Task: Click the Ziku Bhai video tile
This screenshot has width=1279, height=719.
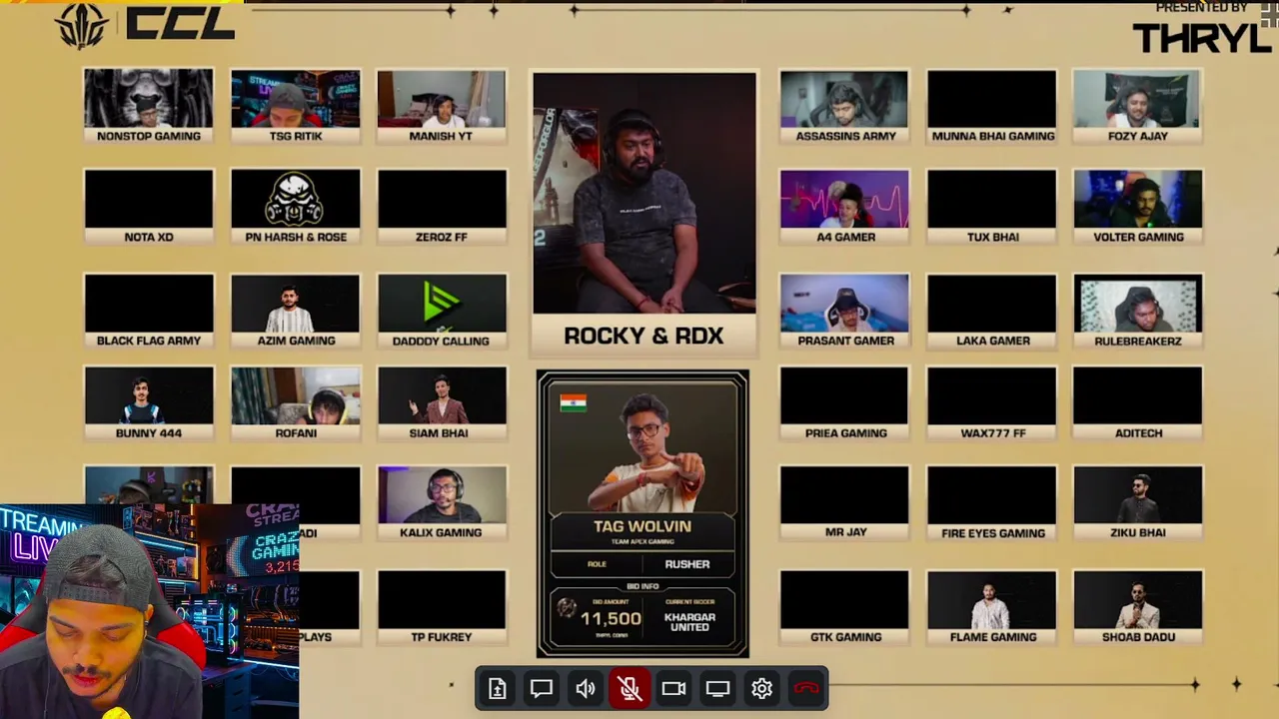Action: tap(1138, 503)
